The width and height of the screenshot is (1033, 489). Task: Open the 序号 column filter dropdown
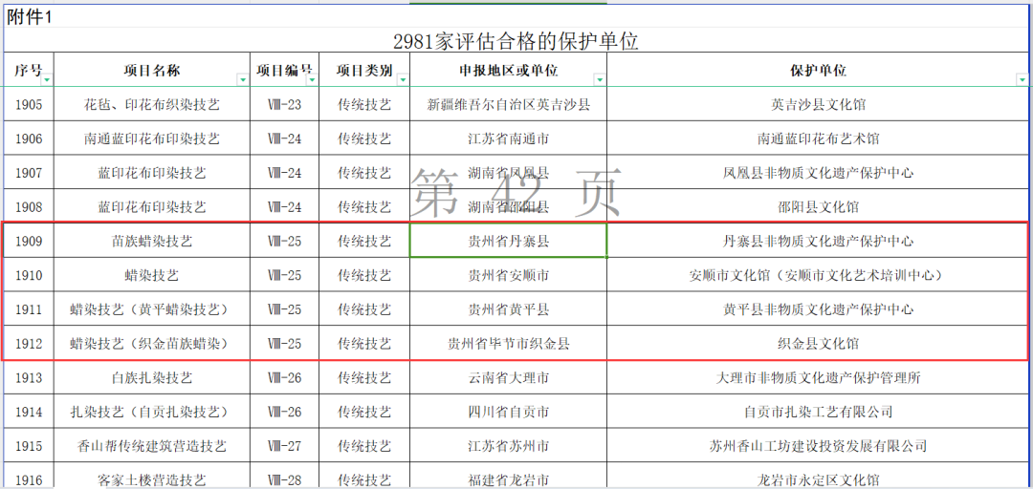click(x=47, y=80)
